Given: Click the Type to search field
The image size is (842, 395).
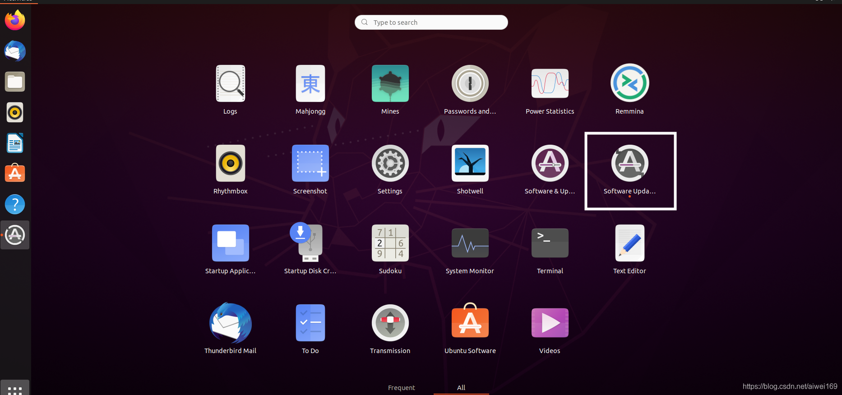Looking at the screenshot, I should pos(431,23).
